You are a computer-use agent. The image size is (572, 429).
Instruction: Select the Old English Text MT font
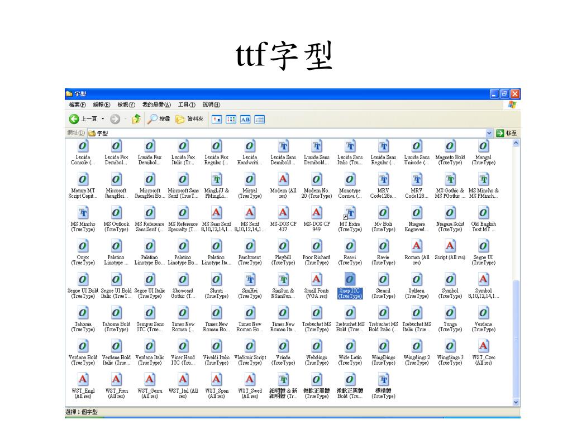[x=483, y=213]
